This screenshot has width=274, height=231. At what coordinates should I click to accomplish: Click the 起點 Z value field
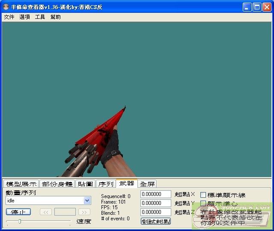(156, 212)
